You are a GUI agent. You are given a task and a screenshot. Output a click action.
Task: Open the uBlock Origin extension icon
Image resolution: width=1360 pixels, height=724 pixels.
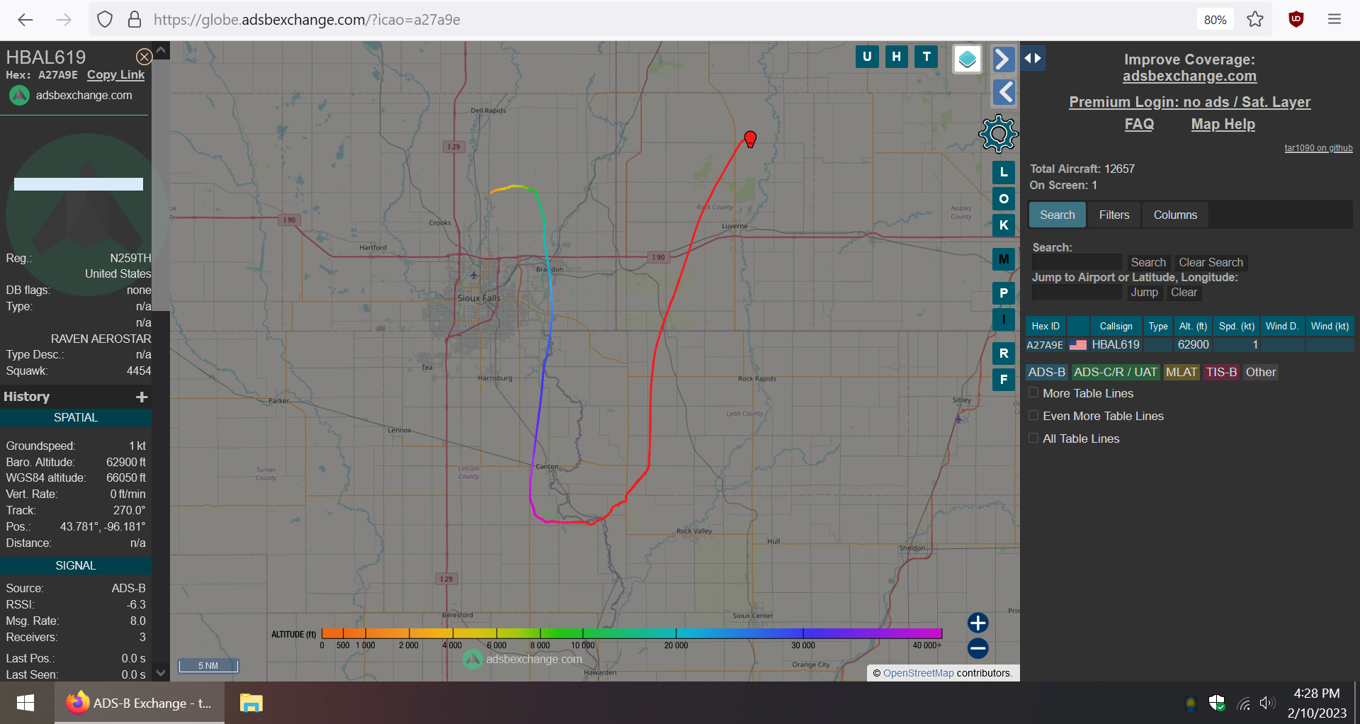click(x=1296, y=20)
